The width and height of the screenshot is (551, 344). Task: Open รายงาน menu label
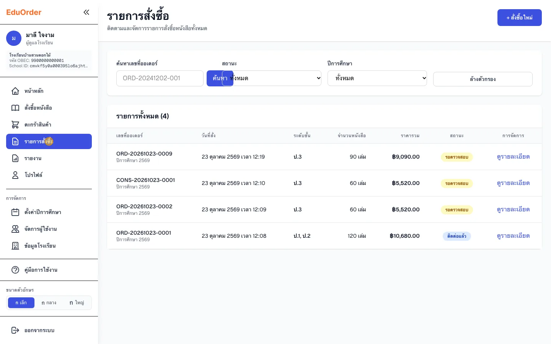tap(33, 158)
